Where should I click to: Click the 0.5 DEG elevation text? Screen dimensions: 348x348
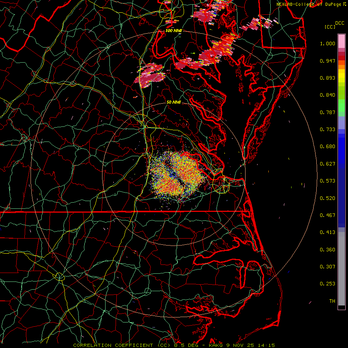[186, 345]
